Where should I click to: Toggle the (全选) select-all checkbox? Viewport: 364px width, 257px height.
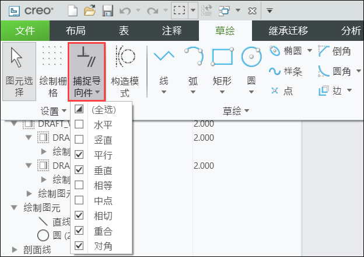(x=80, y=109)
